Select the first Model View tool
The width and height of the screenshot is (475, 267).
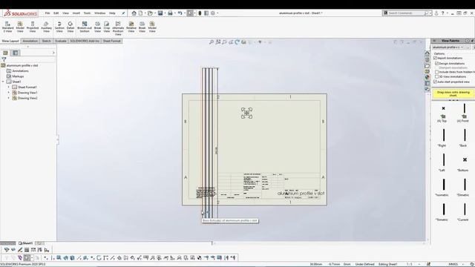tap(20, 27)
